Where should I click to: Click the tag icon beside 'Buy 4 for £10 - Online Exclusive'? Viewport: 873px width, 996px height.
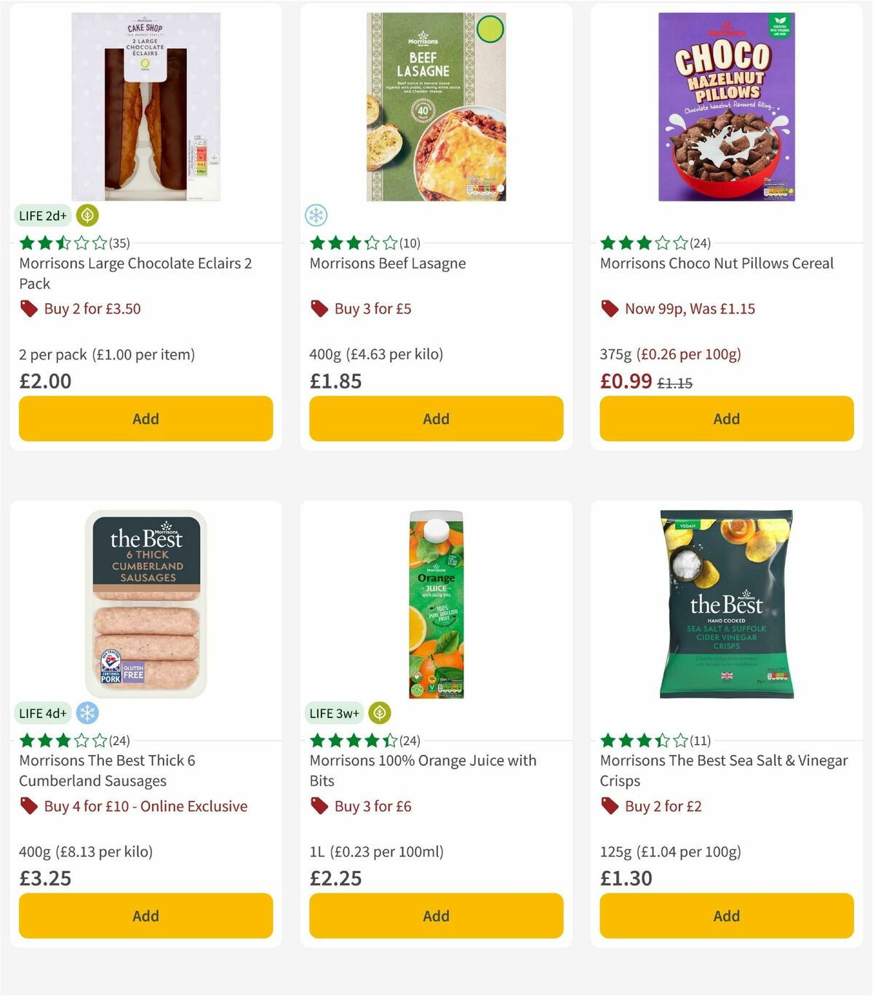click(x=29, y=806)
